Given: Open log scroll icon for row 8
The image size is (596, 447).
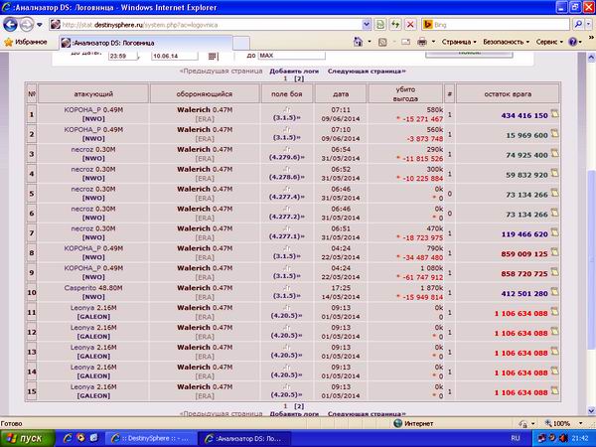Looking at the screenshot, I should (x=554, y=251).
